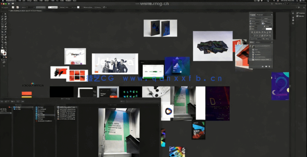
Task: Select the Hand tool
Action: [x=2, y=47]
